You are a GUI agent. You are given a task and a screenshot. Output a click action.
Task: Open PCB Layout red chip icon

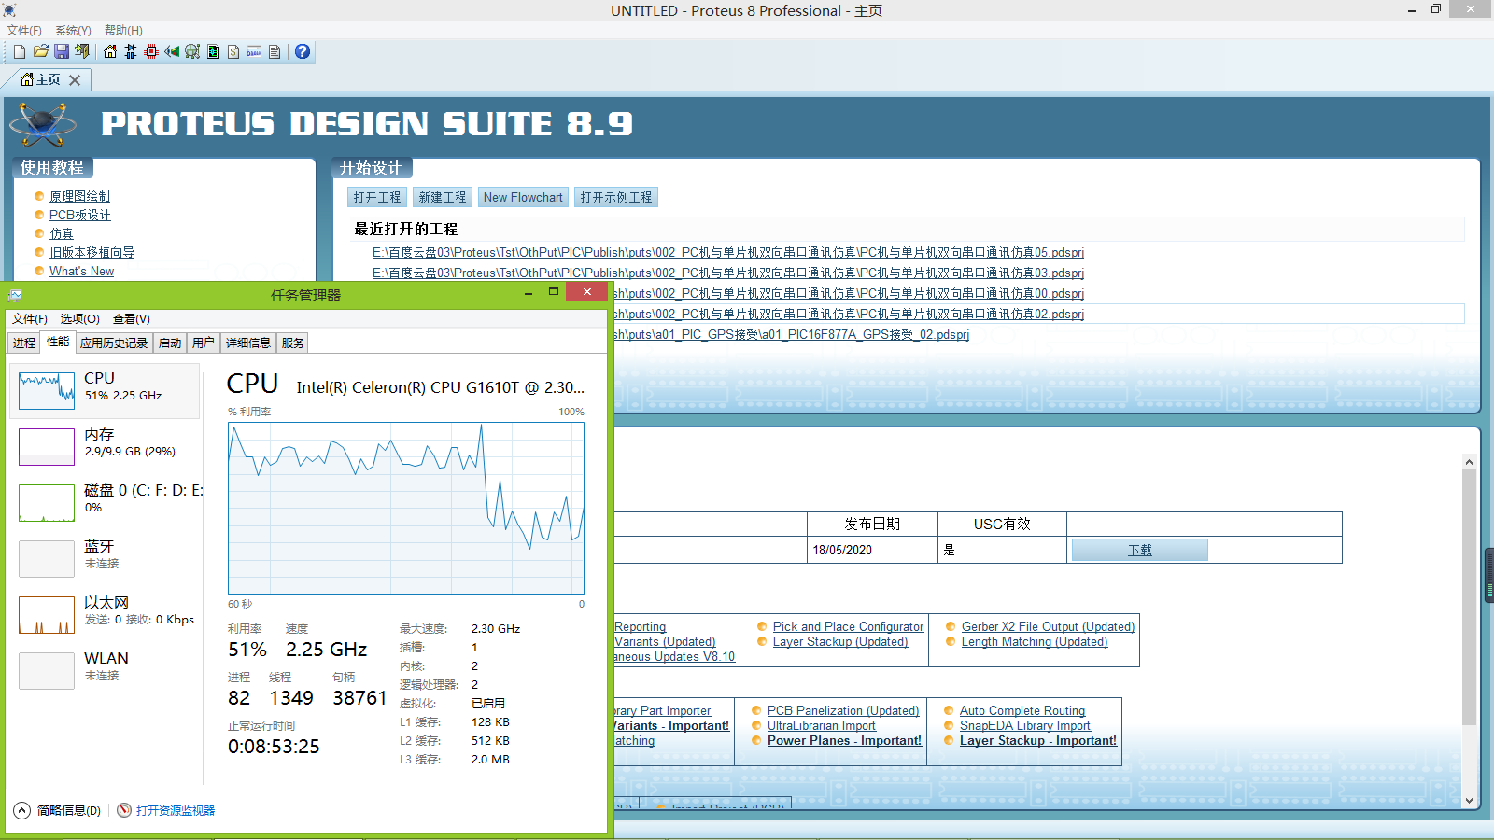click(x=151, y=51)
